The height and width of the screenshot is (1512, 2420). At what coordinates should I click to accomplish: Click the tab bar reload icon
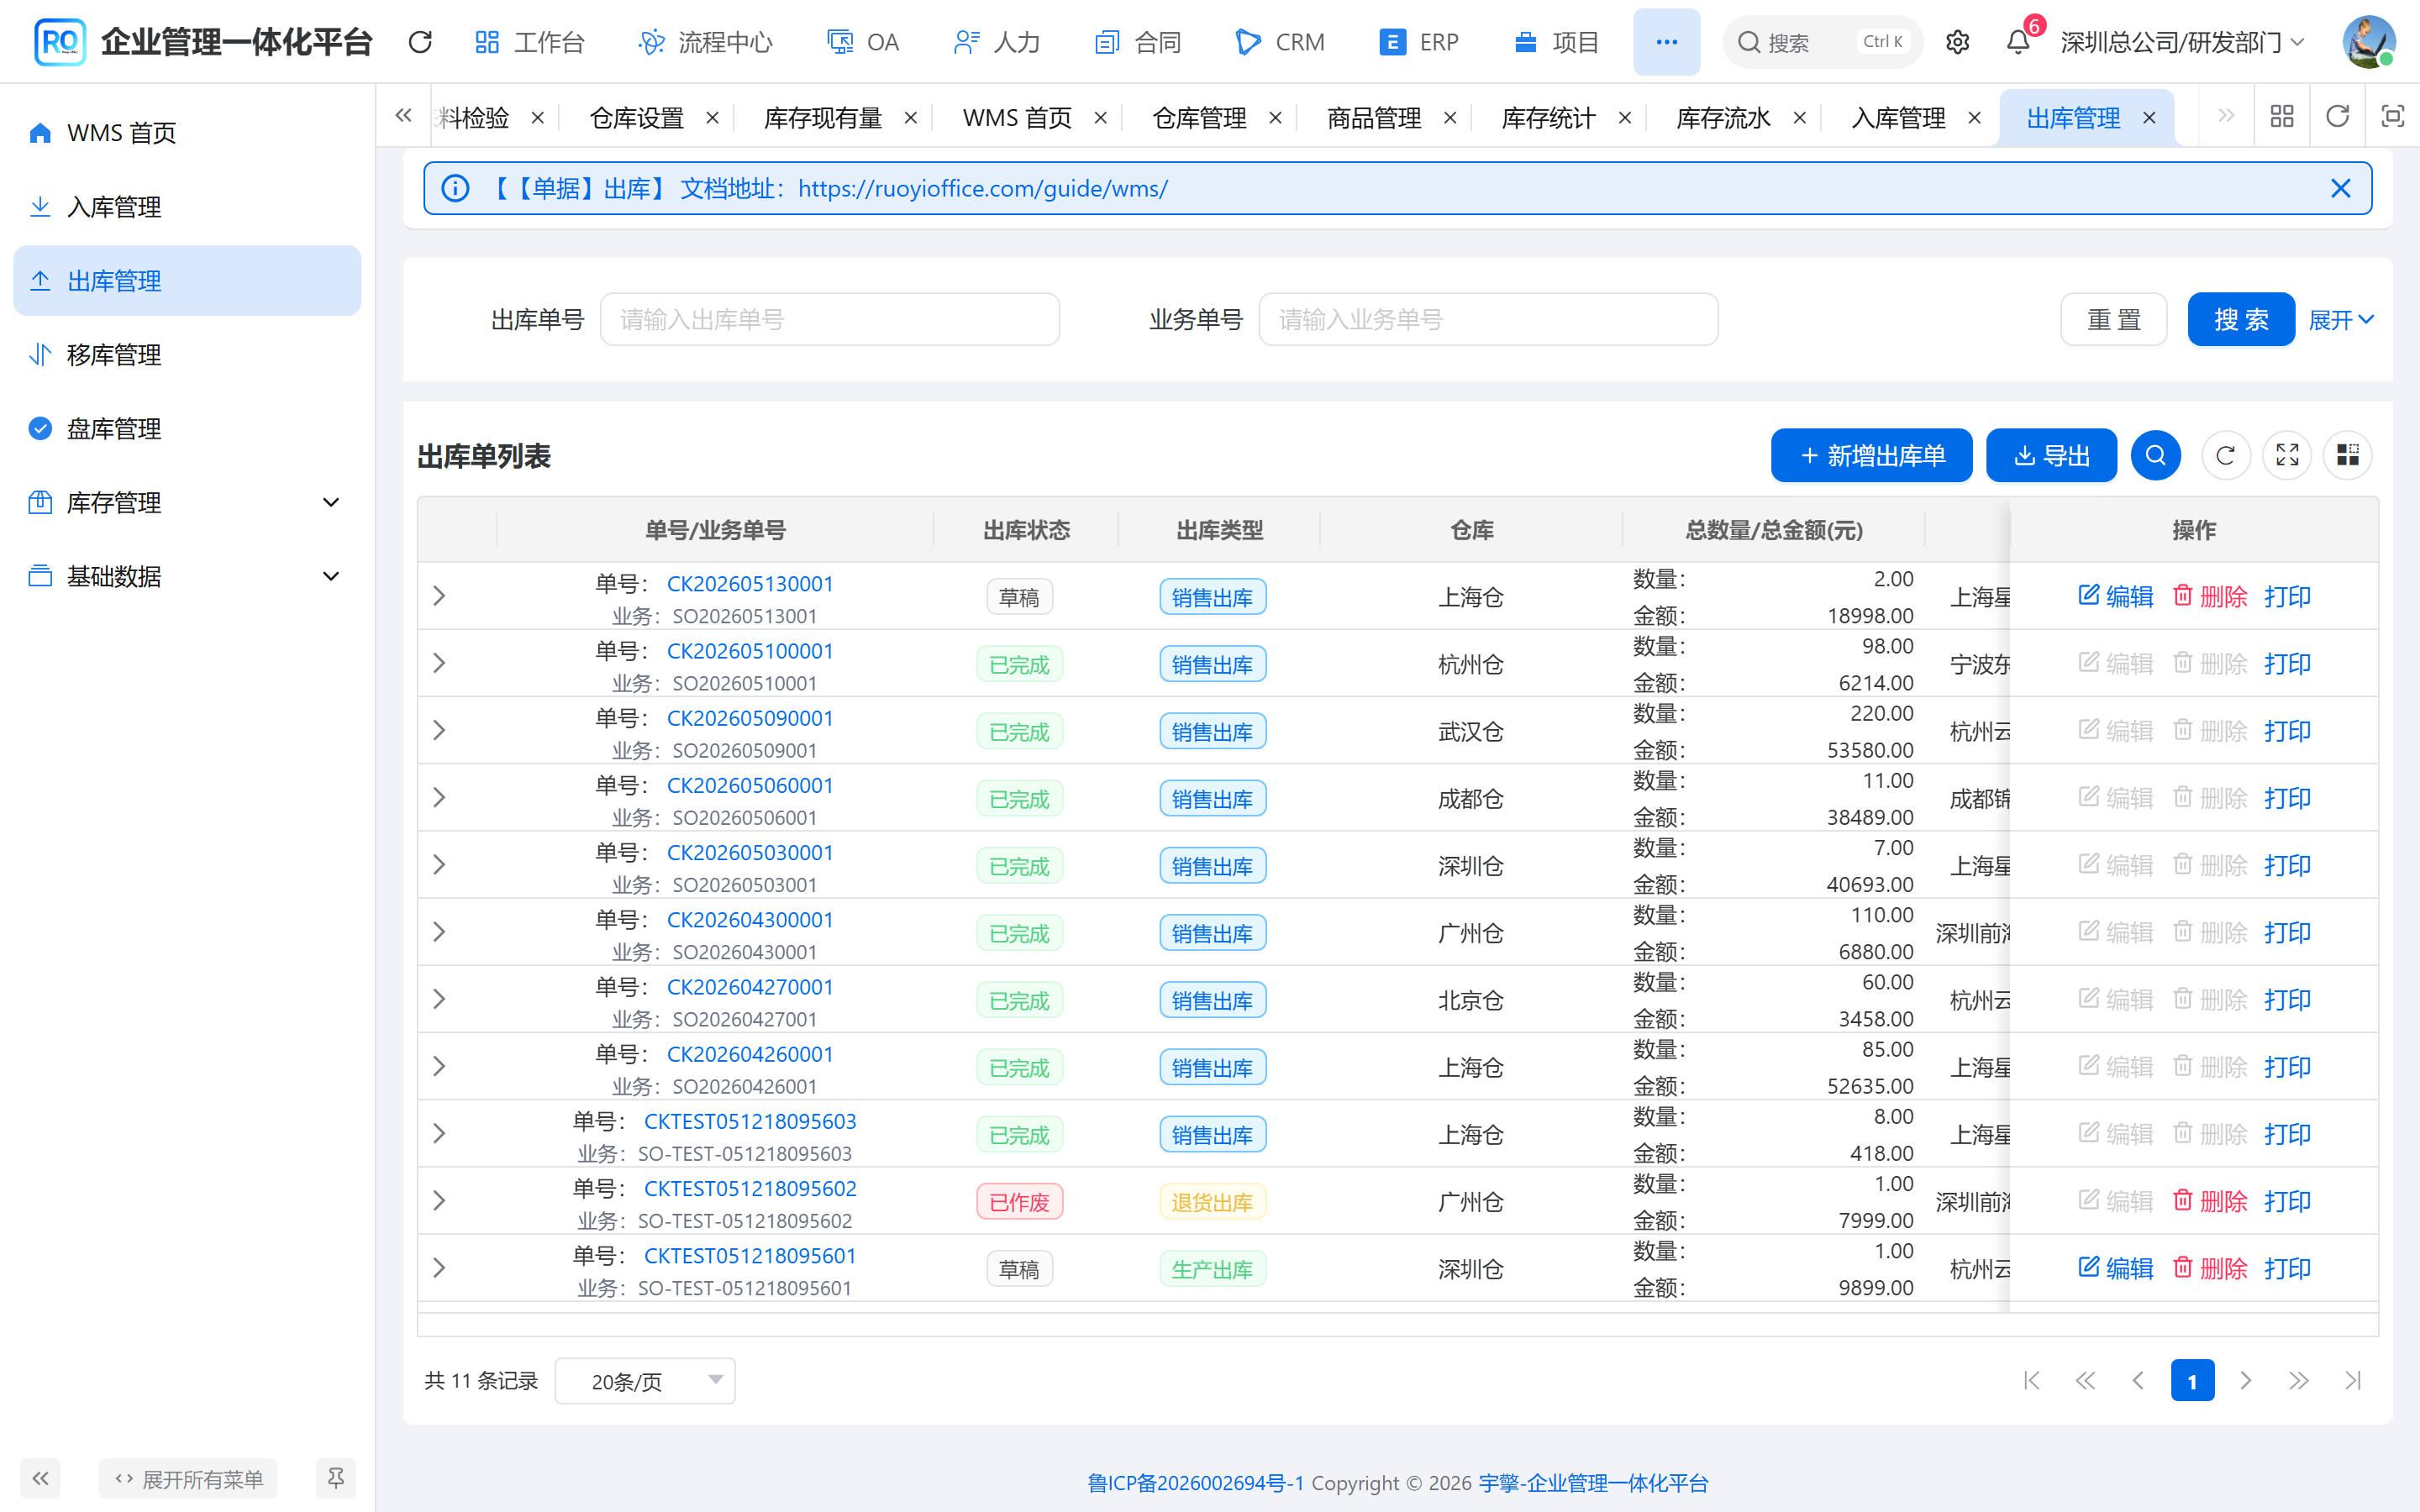tap(2337, 117)
